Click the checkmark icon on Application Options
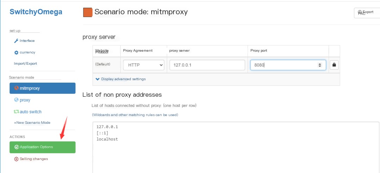 tap(17, 147)
